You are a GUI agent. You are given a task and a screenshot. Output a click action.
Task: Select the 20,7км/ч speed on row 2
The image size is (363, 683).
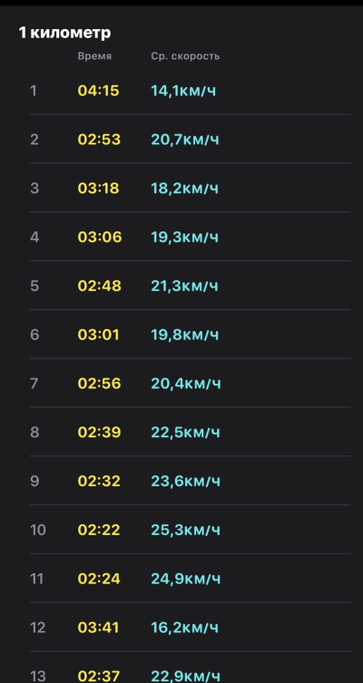[x=185, y=140]
